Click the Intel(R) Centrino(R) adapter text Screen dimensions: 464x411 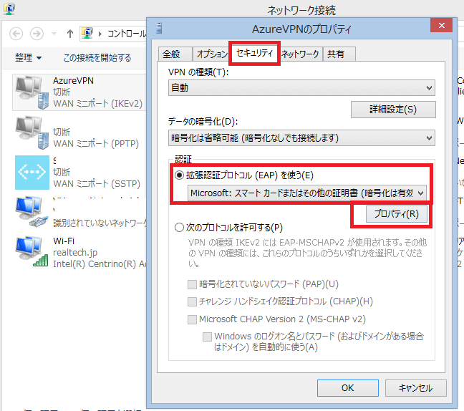pyautogui.click(x=100, y=263)
